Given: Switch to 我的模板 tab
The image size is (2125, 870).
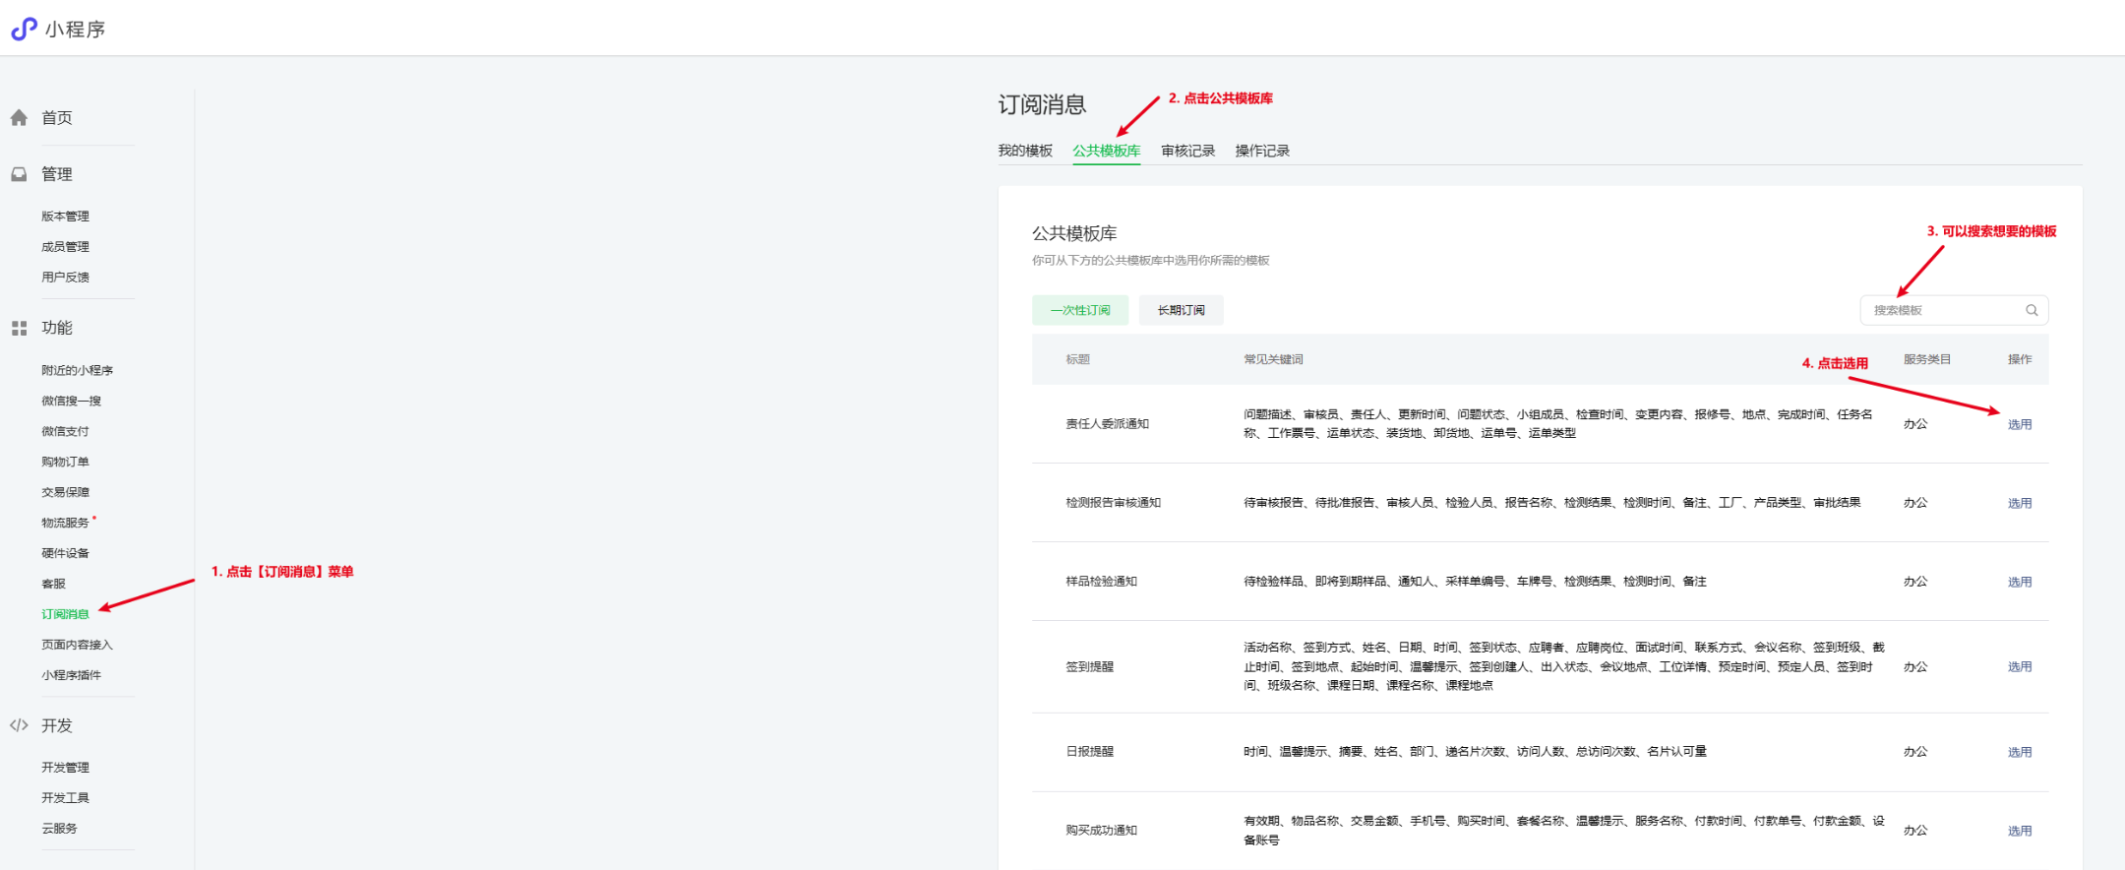Looking at the screenshot, I should tap(1025, 151).
